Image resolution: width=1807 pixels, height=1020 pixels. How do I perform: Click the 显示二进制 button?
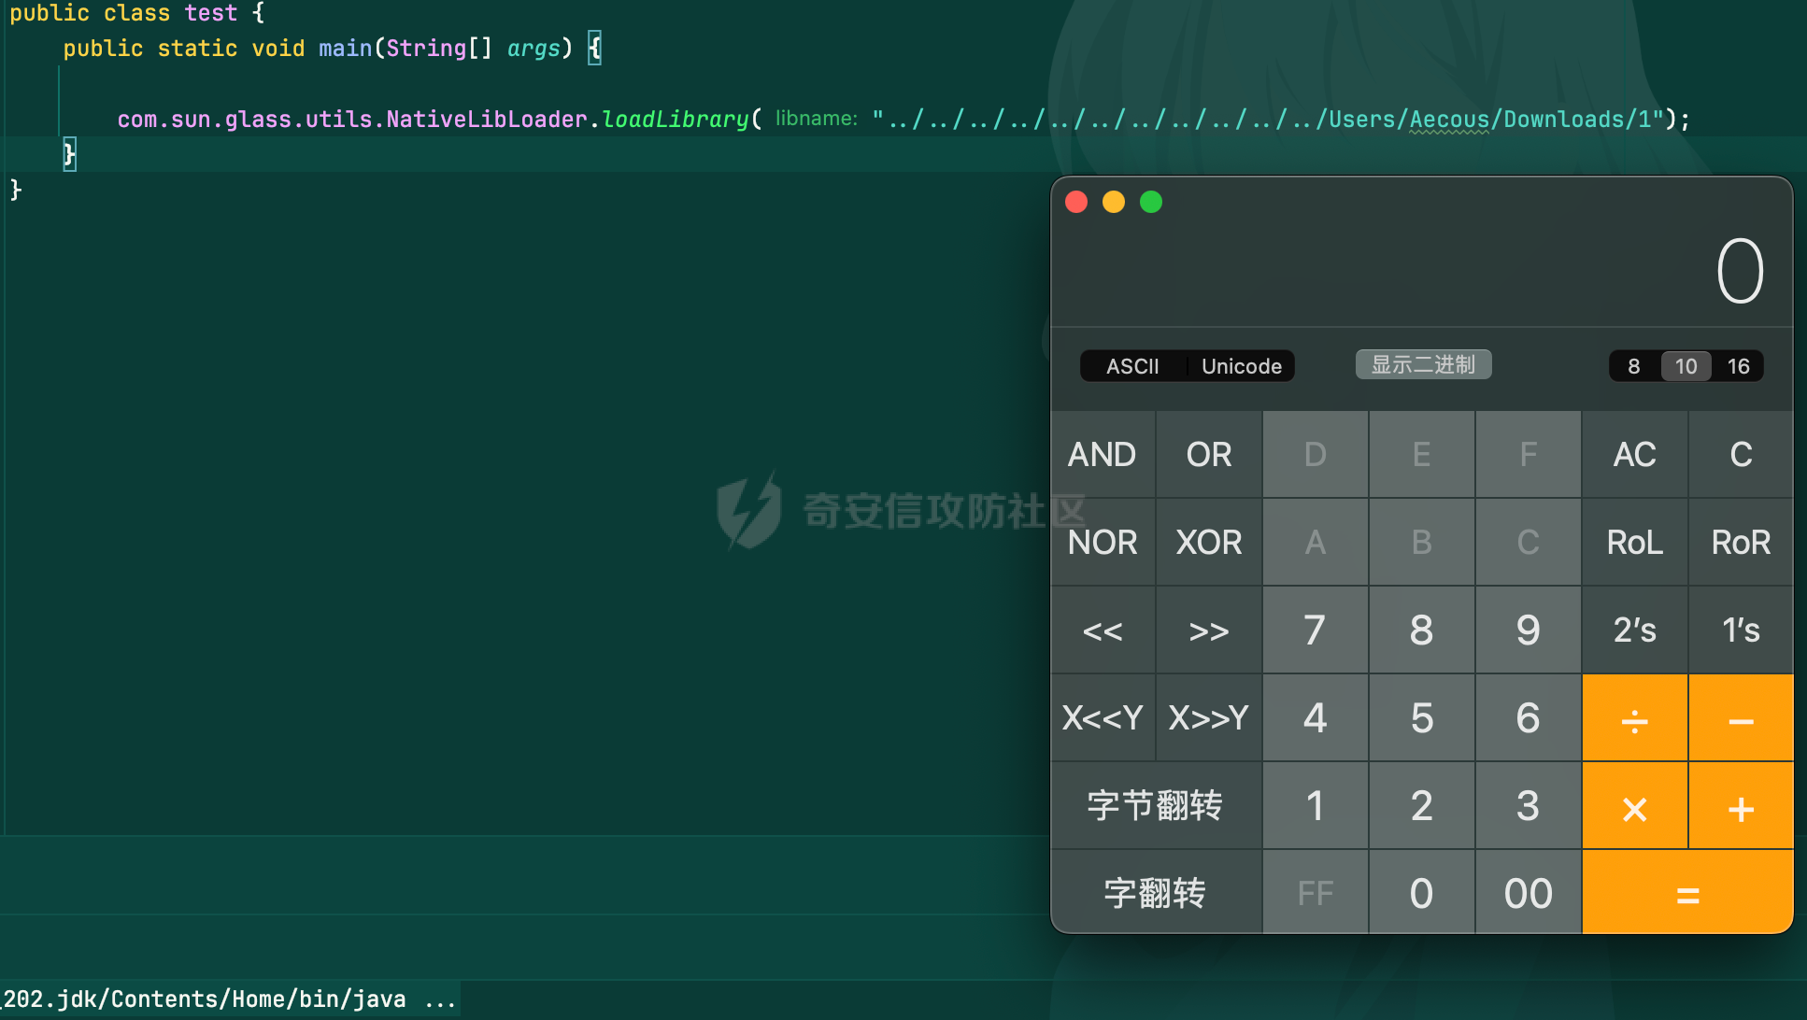coord(1423,364)
